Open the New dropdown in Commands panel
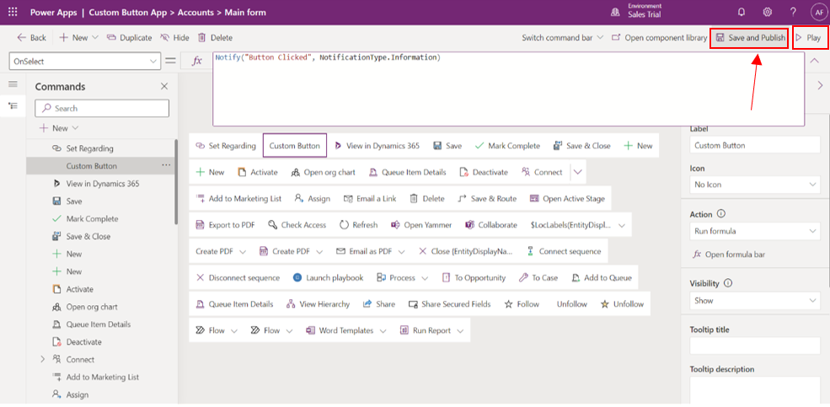This screenshot has width=830, height=407. pyautogui.click(x=59, y=128)
